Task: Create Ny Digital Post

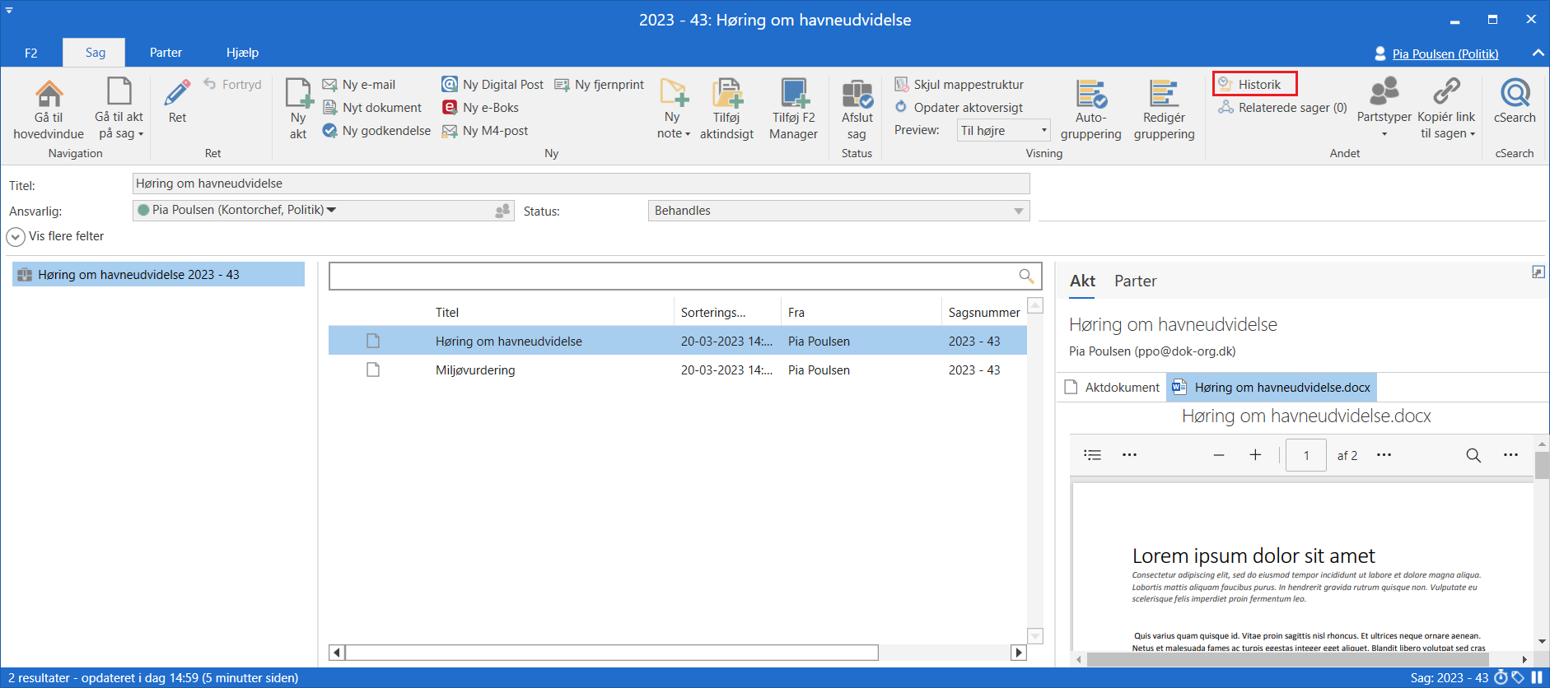Action: [x=493, y=84]
